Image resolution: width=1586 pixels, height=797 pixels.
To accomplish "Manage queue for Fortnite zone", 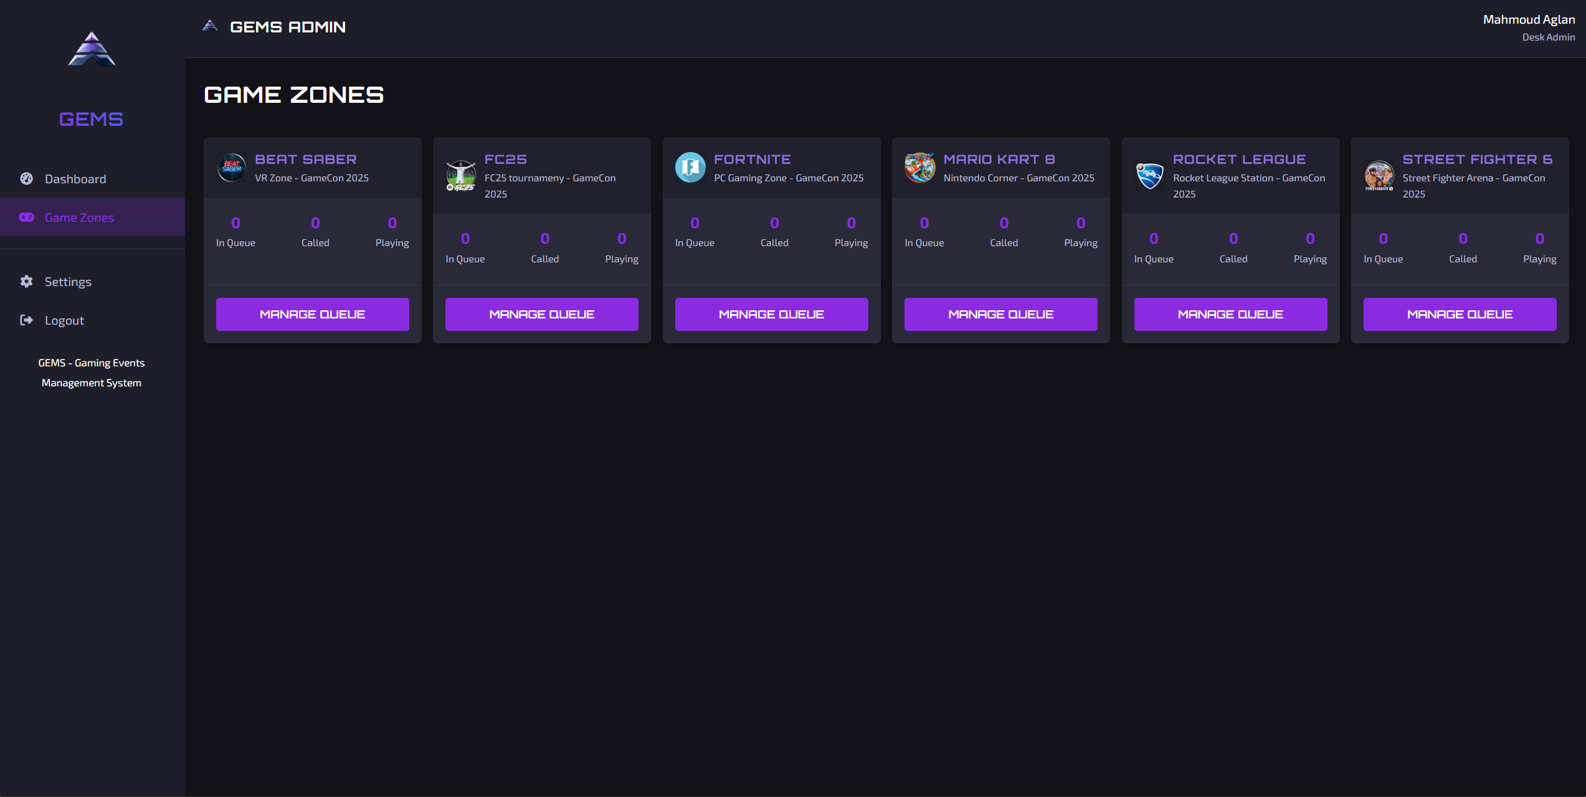I will coord(771,314).
